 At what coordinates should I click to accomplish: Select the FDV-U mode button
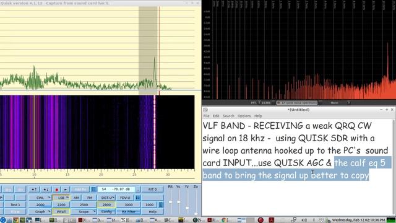coord(125,198)
